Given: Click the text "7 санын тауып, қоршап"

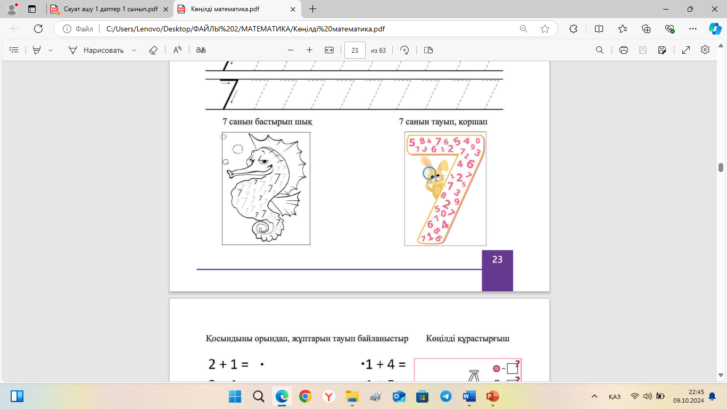Looking at the screenshot, I should click(x=443, y=122).
